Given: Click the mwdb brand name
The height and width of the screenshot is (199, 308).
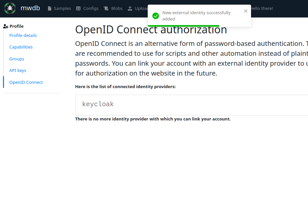Looking at the screenshot, I should pyautogui.click(x=30, y=8).
